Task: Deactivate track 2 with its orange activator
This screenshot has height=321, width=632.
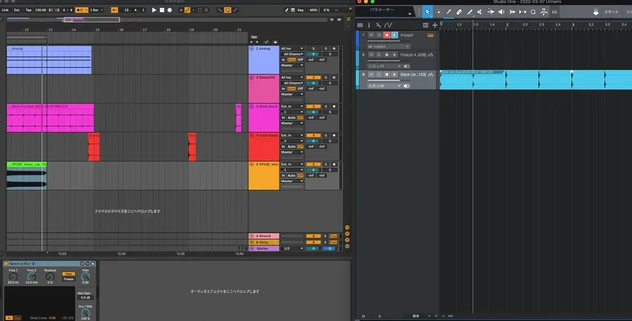Action: [x=313, y=77]
